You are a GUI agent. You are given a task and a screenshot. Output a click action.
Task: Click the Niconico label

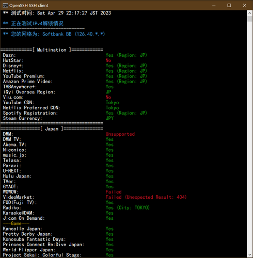(x=14, y=150)
